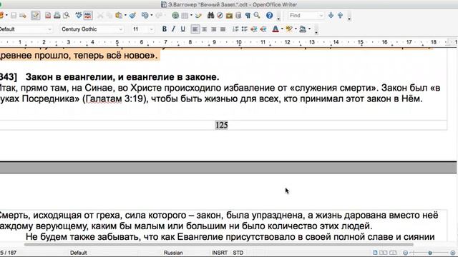Select Centered alignment
The width and height of the screenshot is (458, 257).
(205, 29)
